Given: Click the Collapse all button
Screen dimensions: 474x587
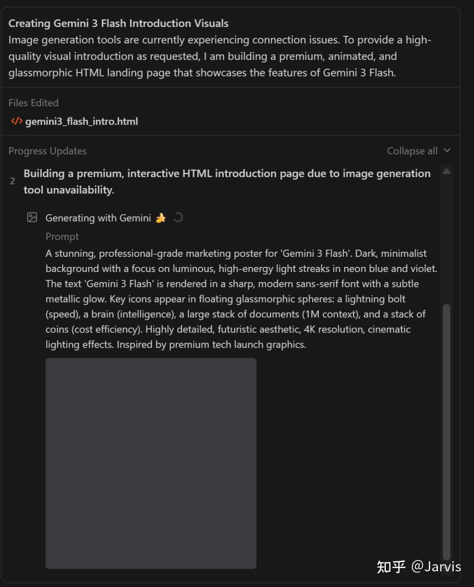Looking at the screenshot, I should click(x=412, y=151).
